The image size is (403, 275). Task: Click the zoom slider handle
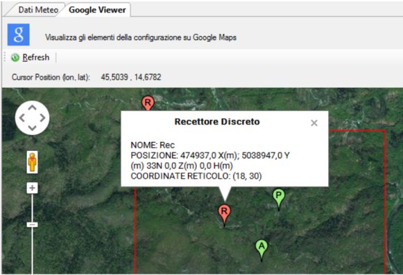(x=32, y=224)
